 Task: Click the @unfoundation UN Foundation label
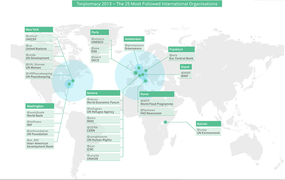click(x=40, y=133)
